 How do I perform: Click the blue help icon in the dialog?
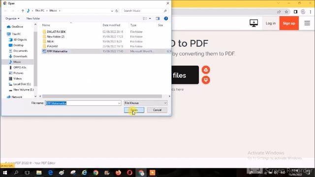[x=166, y=19]
